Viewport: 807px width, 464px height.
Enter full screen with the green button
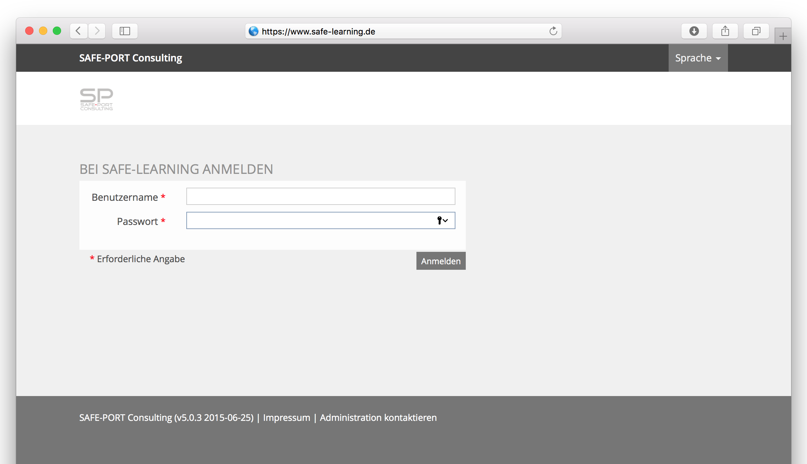pyautogui.click(x=57, y=31)
